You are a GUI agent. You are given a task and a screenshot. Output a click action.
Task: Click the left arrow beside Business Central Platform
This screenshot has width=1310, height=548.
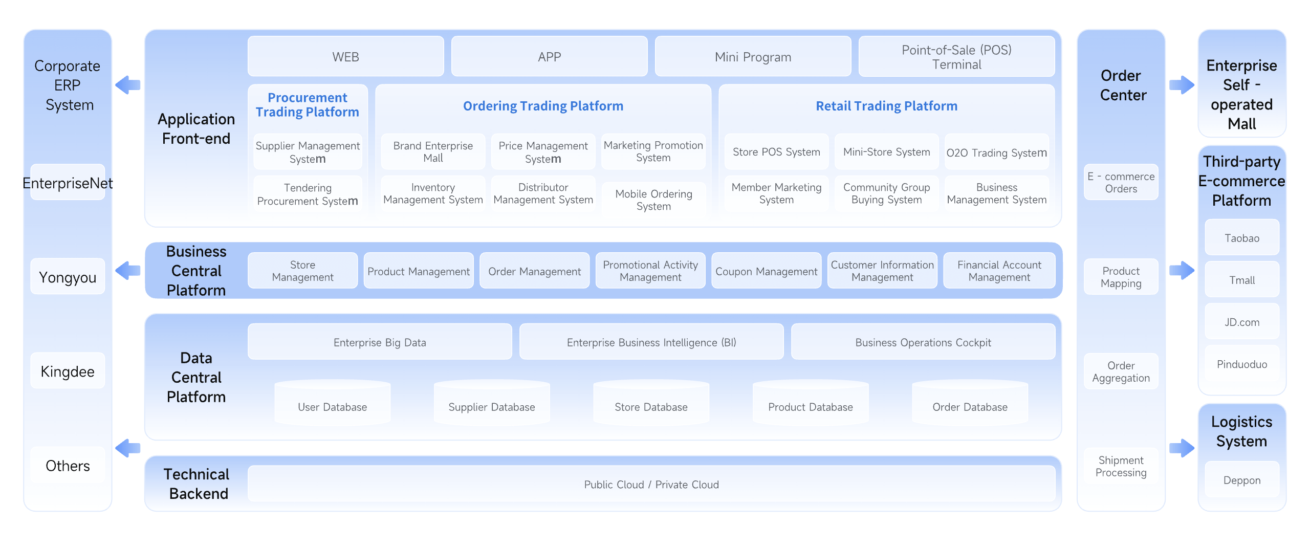(x=128, y=270)
